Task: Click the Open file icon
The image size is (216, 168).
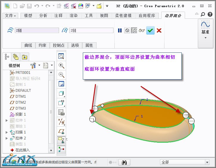Action: point(22,6)
